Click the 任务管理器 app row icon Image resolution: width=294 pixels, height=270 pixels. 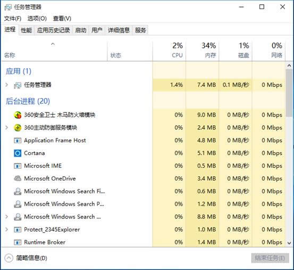coord(18,85)
